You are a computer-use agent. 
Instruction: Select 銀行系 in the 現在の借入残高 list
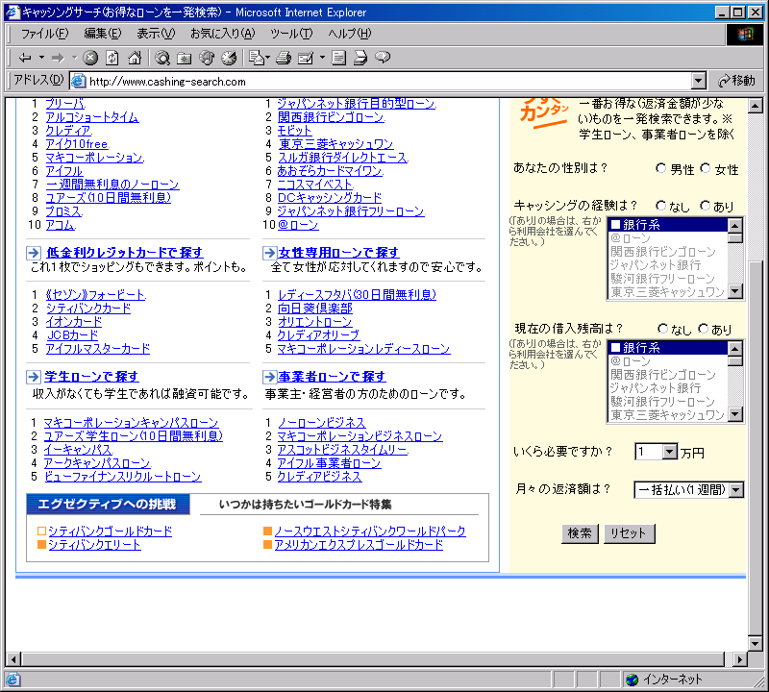point(667,348)
